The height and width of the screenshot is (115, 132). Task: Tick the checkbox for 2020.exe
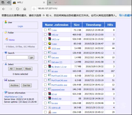pyautogui.click(x=45, y=48)
